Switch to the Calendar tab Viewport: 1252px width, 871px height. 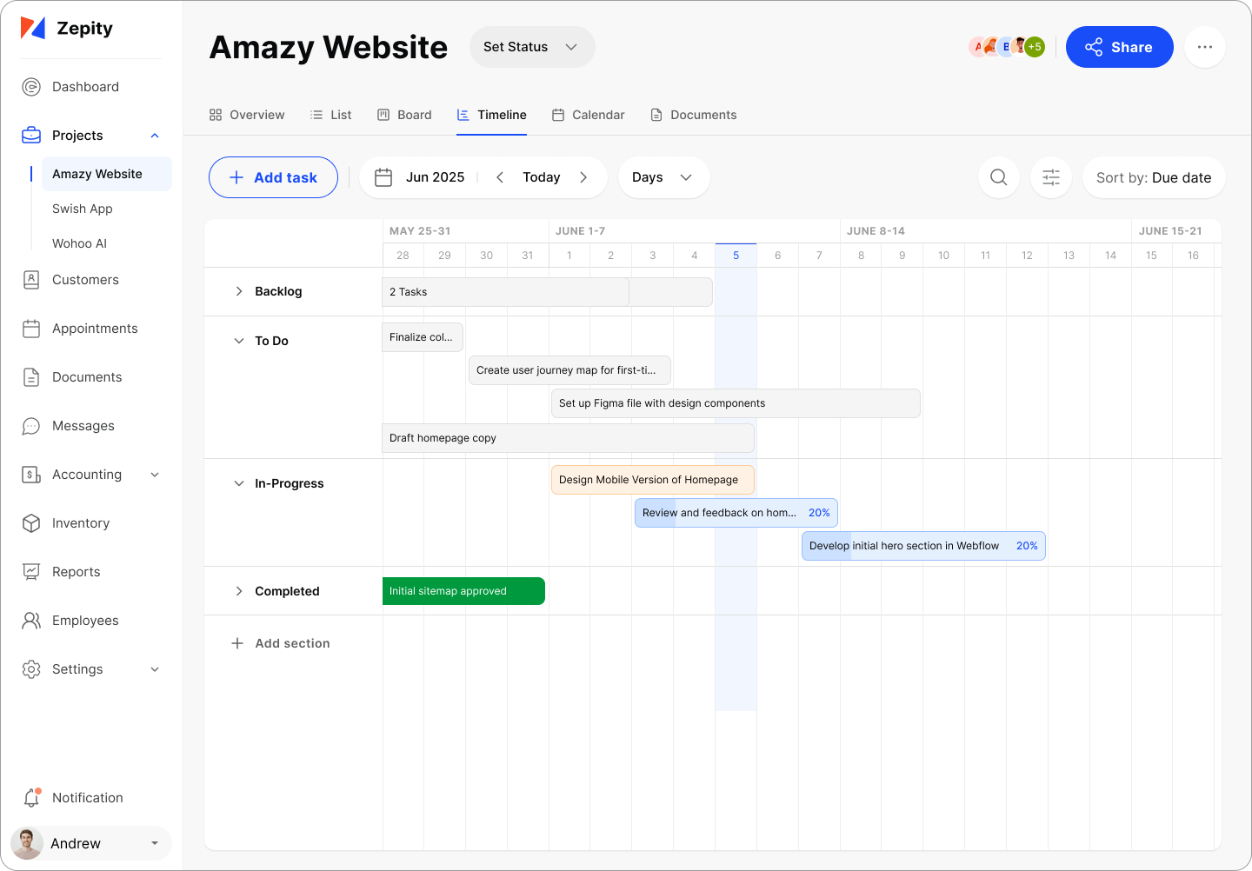[588, 115]
